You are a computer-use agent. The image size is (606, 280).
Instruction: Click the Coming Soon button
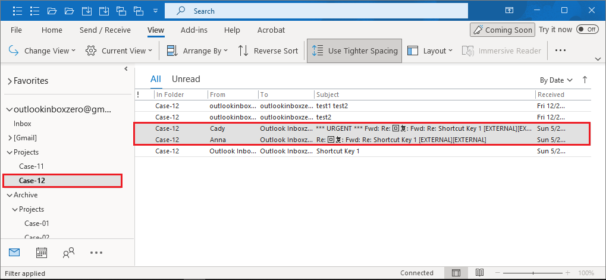tap(501, 30)
